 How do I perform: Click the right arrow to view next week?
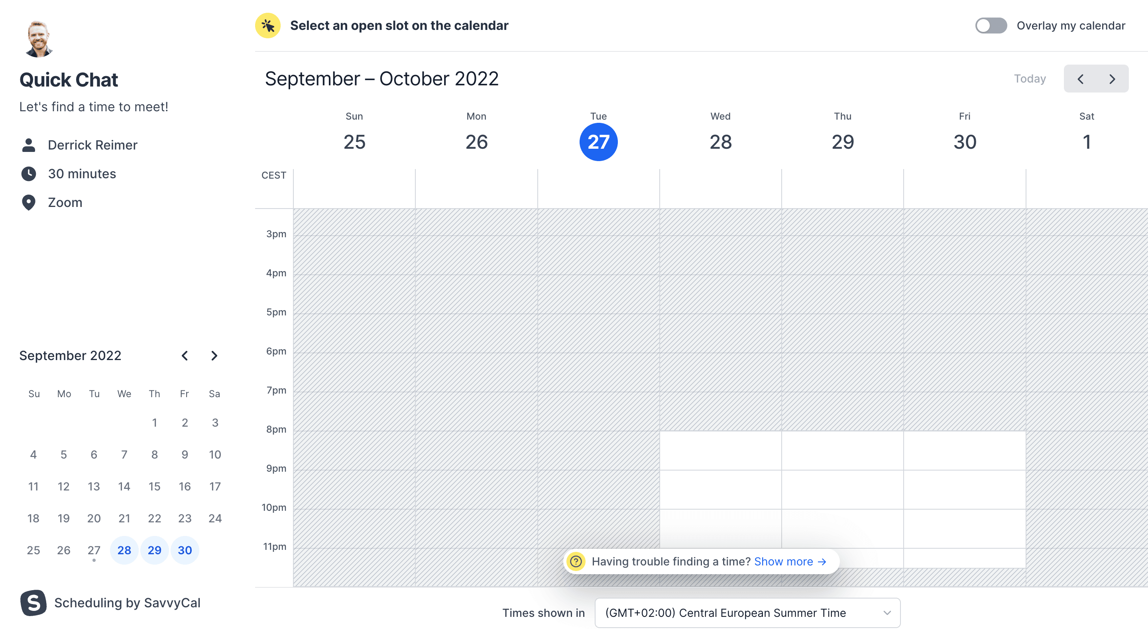coord(1111,79)
